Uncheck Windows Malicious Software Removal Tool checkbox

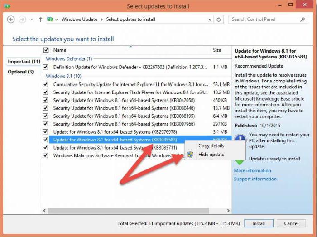tap(45, 155)
